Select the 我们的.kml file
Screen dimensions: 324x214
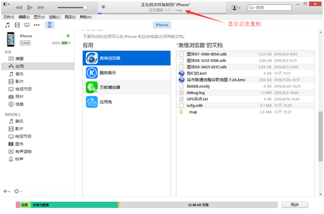point(245,73)
